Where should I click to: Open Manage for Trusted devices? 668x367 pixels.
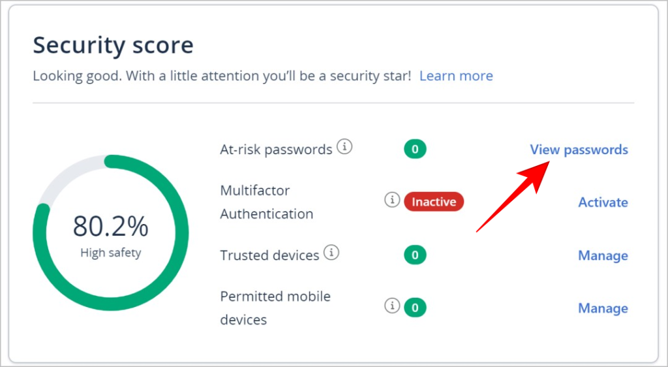click(603, 255)
